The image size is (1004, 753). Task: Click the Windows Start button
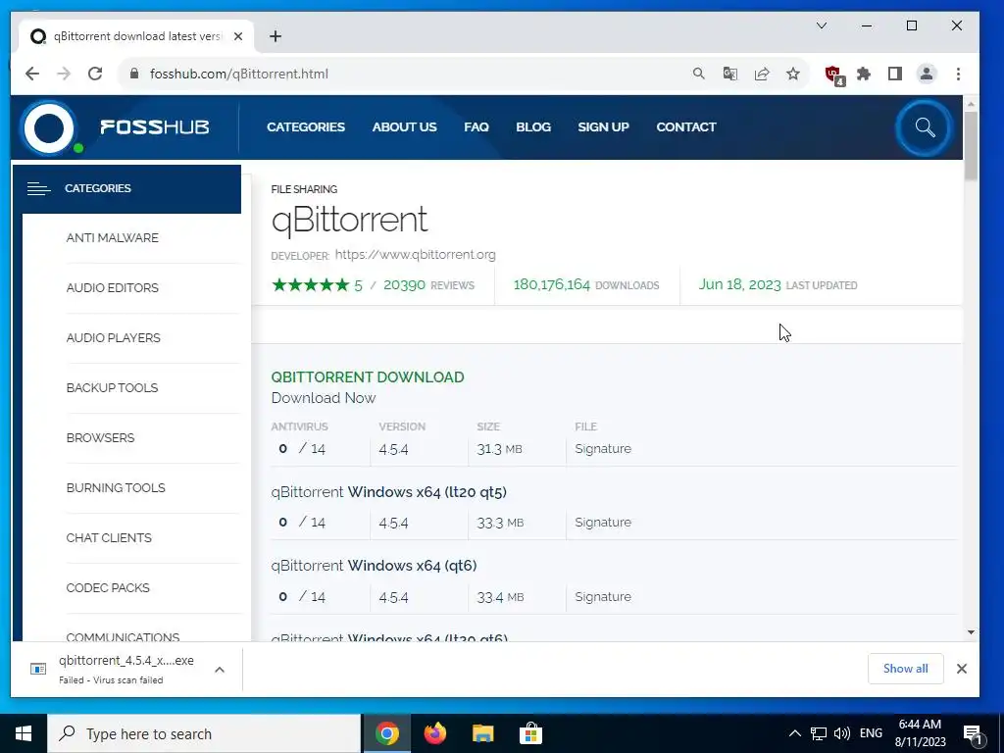[x=24, y=733]
